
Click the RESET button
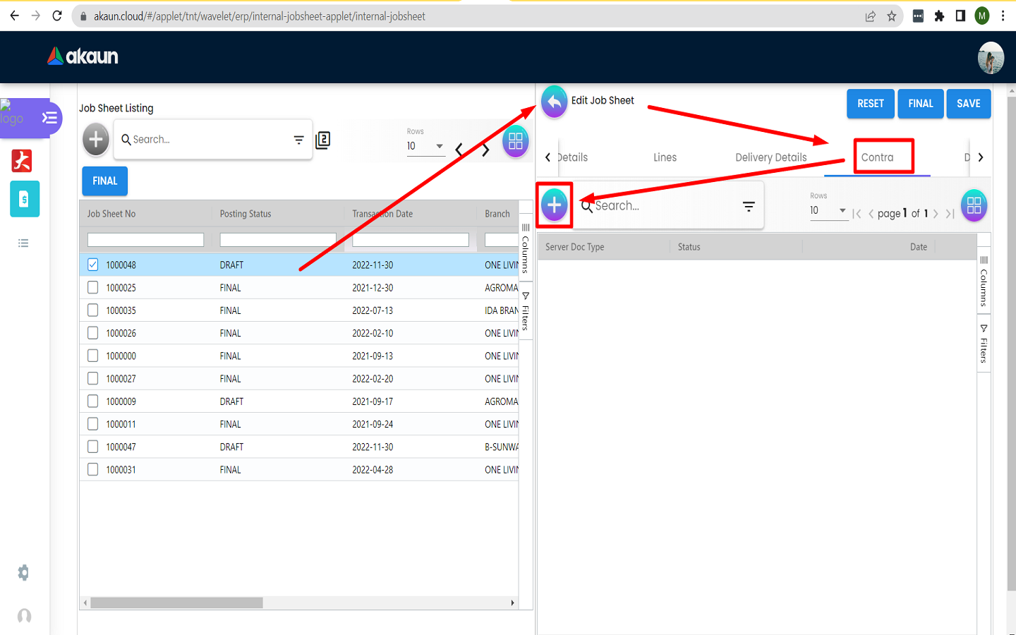pos(870,104)
